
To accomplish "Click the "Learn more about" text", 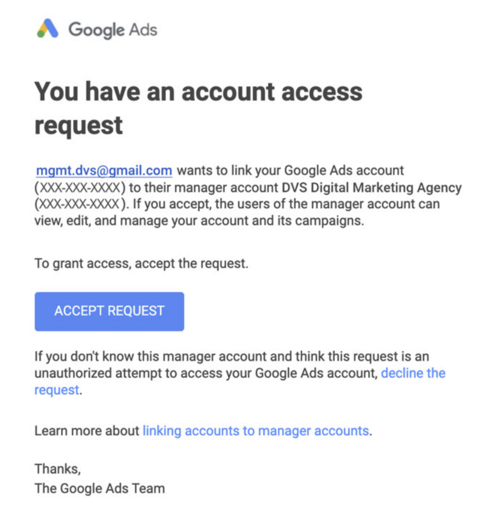I will click(87, 431).
